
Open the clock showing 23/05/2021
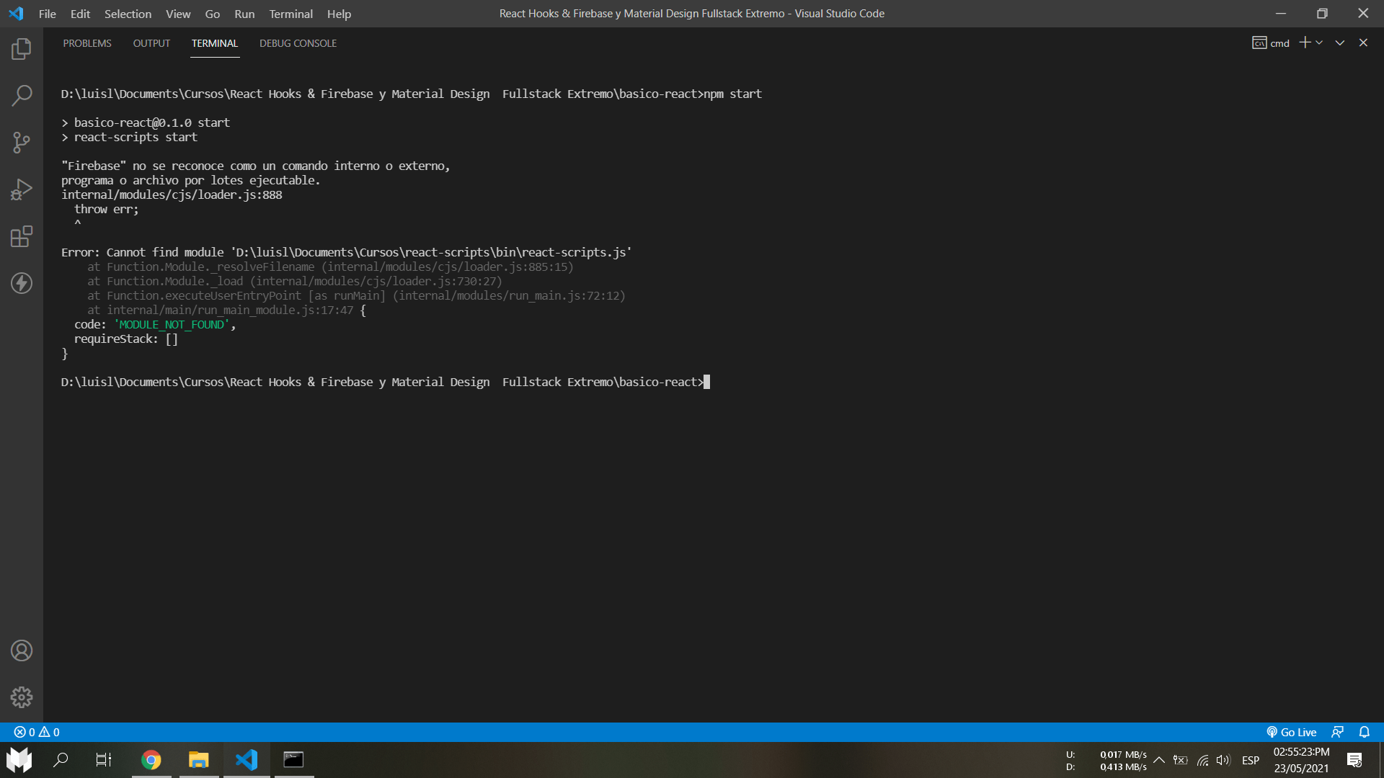[x=1301, y=760]
